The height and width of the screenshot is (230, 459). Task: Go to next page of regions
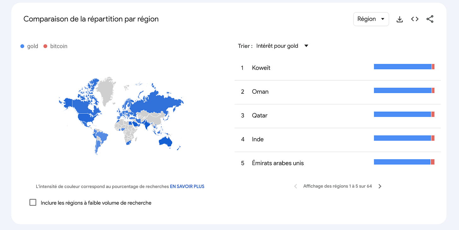pos(380,186)
